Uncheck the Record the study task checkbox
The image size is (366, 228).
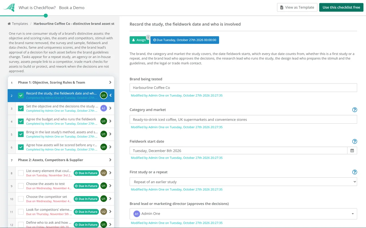(x=21, y=95)
